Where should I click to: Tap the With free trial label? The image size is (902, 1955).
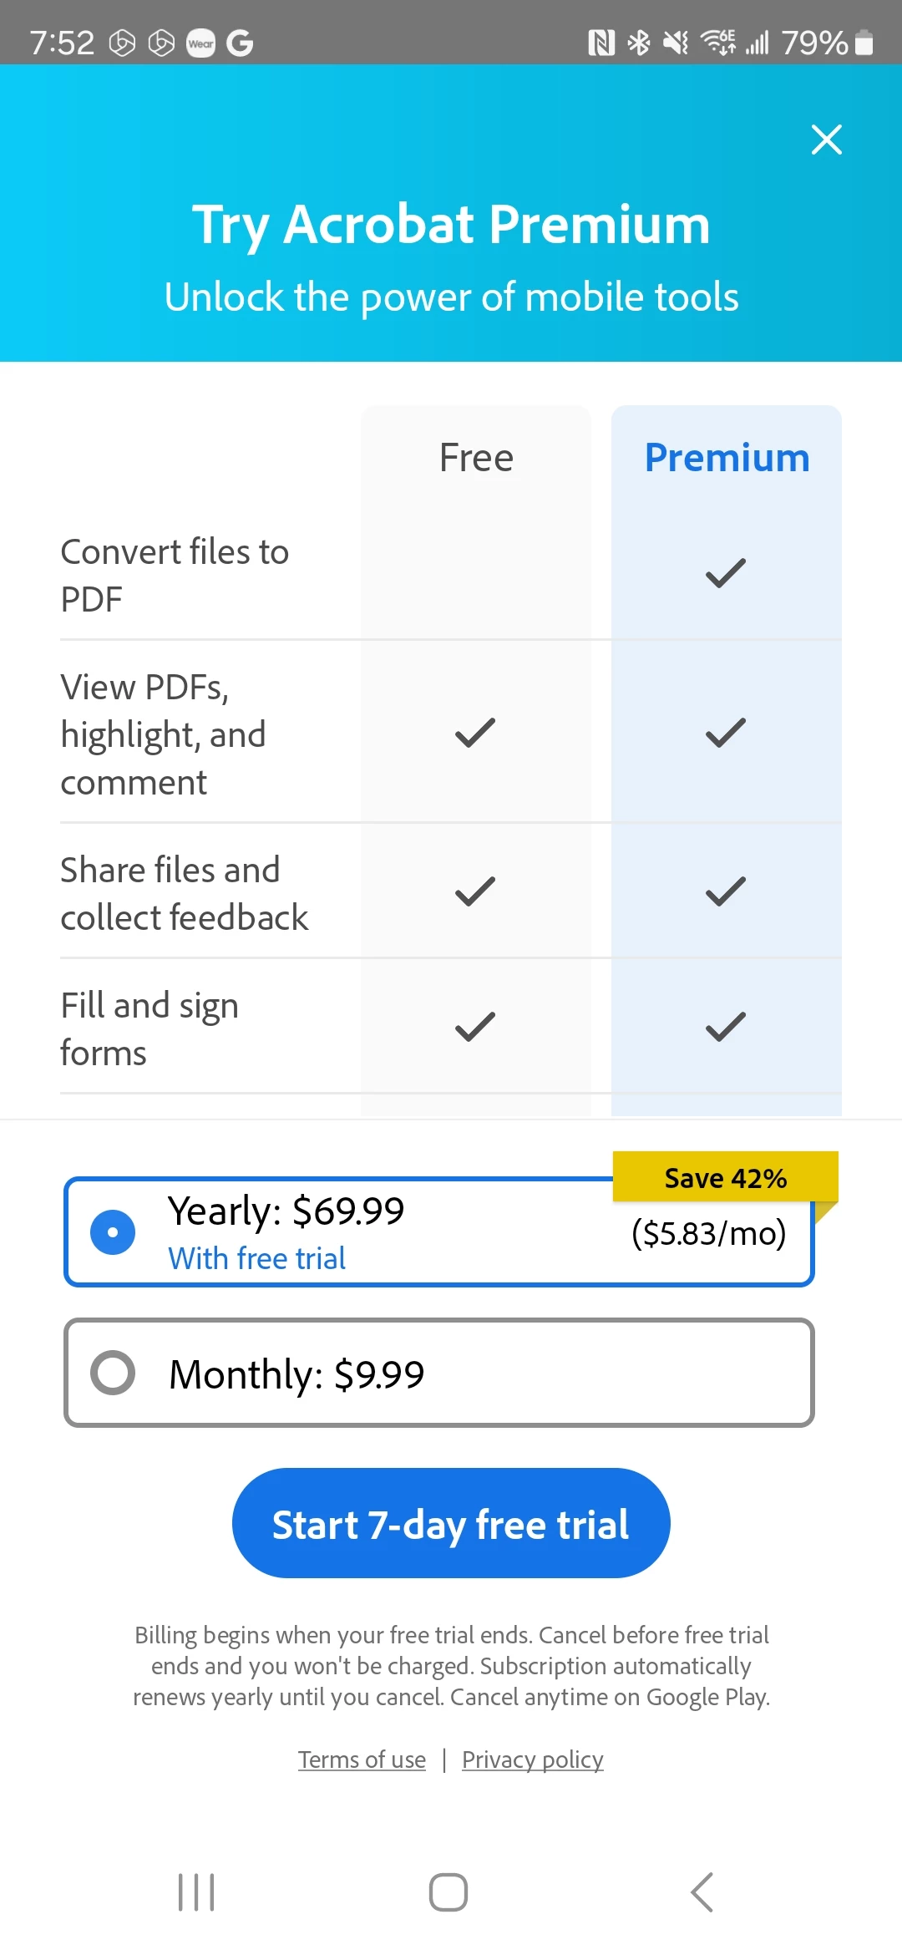[257, 1258]
